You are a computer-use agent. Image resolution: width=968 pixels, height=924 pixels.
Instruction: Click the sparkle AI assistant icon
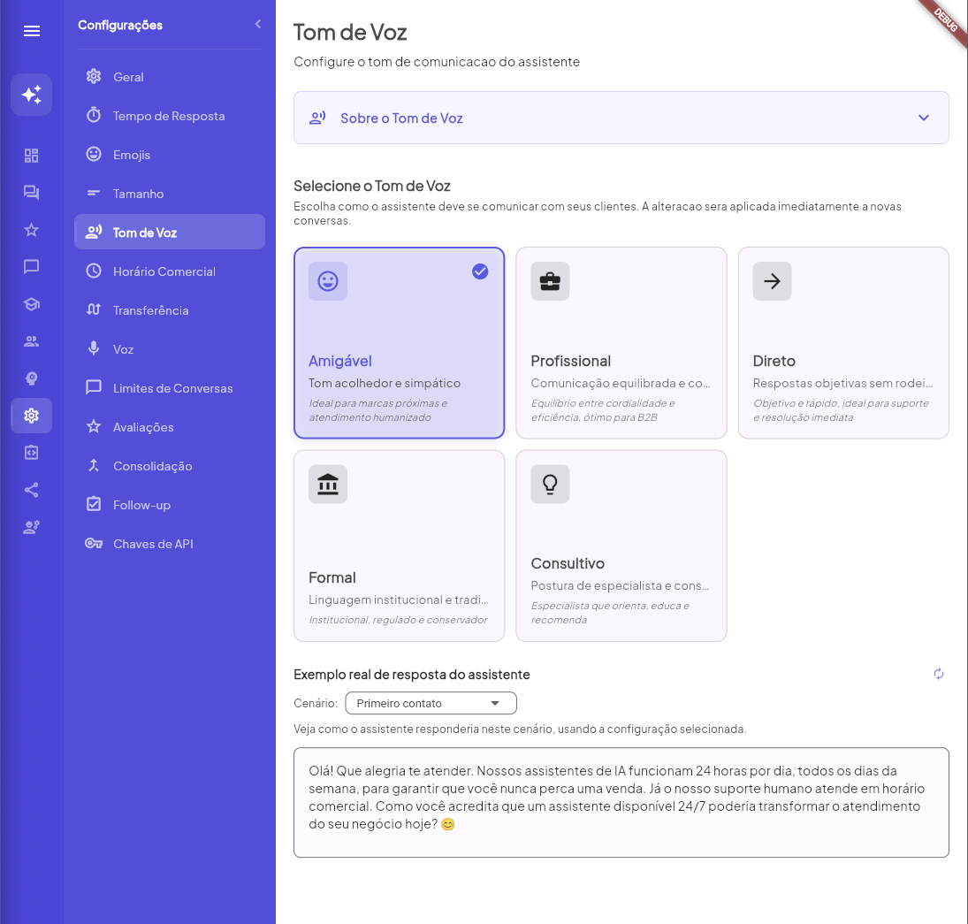coord(32,95)
